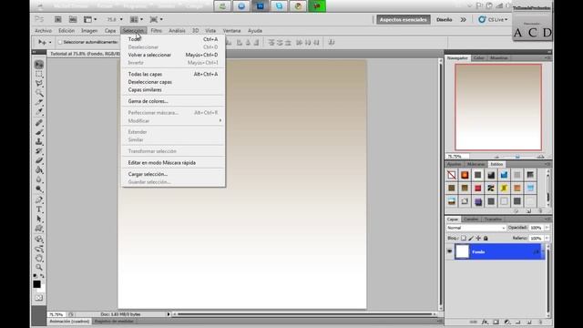Click the Fondo layer thumbnail

click(463, 251)
